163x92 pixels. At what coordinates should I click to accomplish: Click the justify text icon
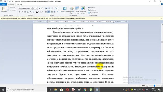(54, 12)
